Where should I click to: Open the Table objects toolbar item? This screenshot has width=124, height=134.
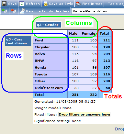[x=116, y=4]
